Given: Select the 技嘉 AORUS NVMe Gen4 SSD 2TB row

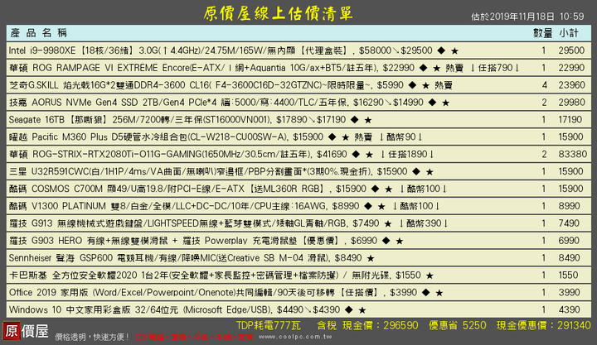Looking at the screenshot, I should [x=298, y=103].
